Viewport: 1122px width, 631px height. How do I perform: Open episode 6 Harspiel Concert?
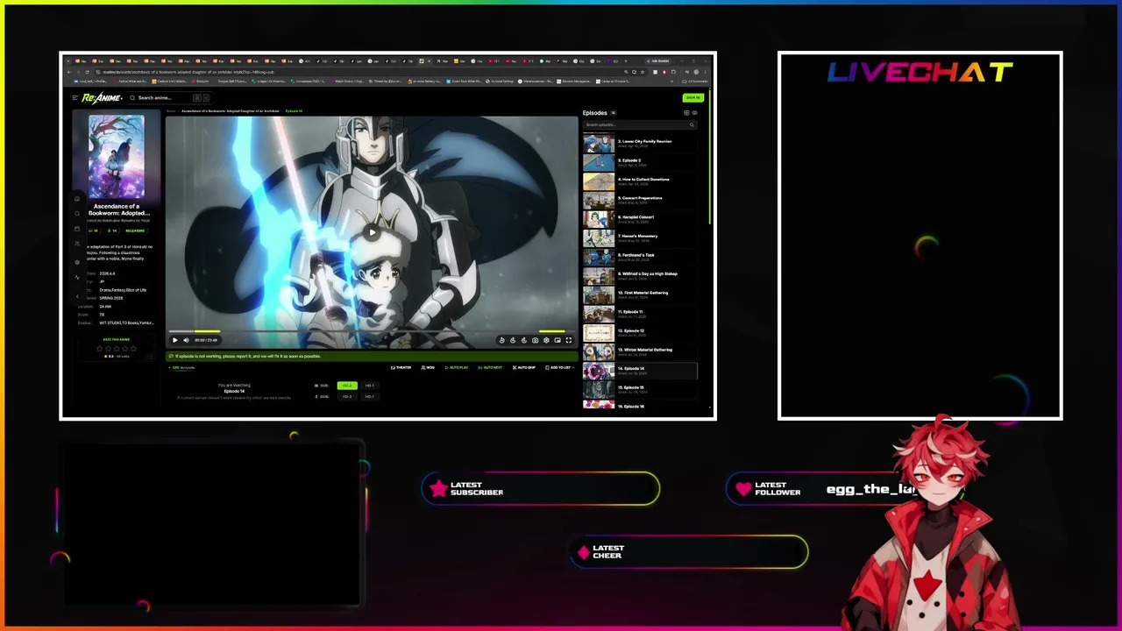tap(640, 219)
